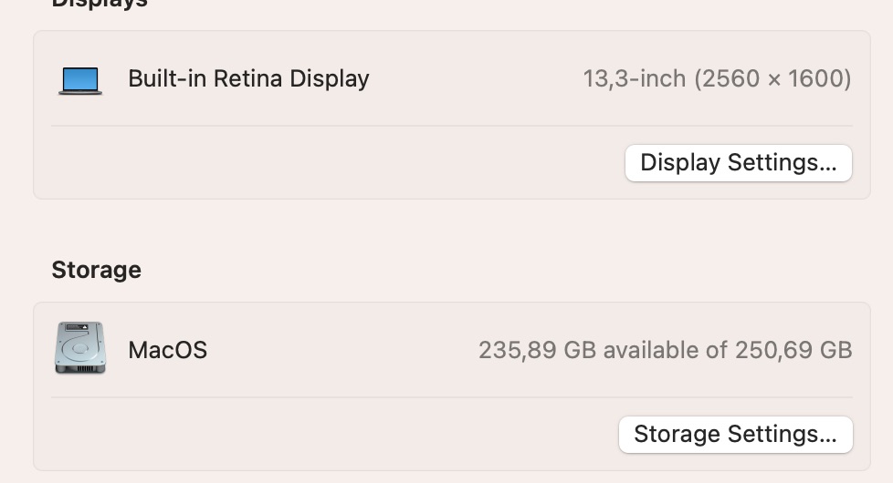Viewport: 893px width, 483px height.
Task: Select the Built-in Retina Display label
Action: click(x=248, y=79)
